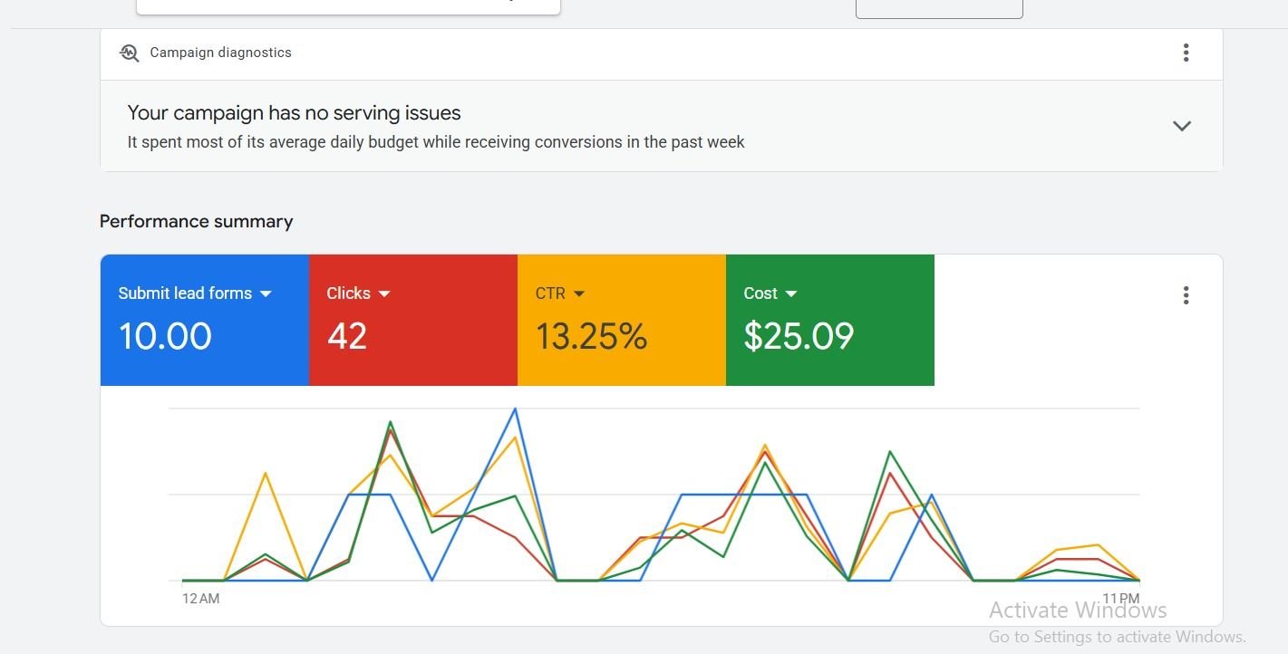
Task: Open the Submit lead forms metric dropdown arrow
Action: (x=266, y=293)
